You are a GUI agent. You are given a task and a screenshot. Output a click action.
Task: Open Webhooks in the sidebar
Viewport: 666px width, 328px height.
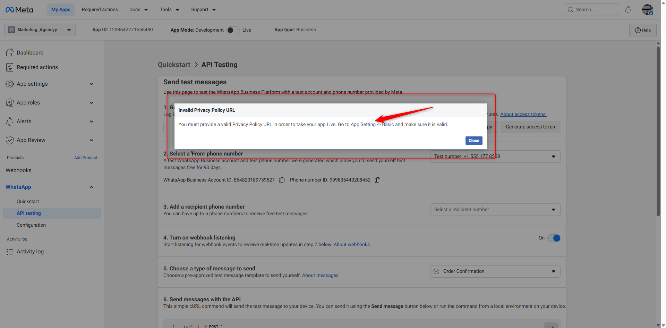click(18, 170)
